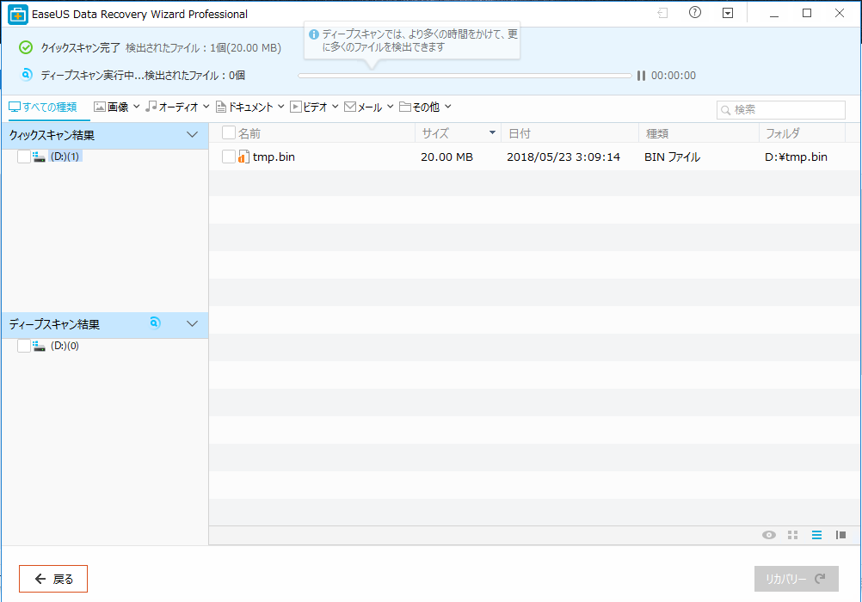Open the 画像 filter dropdown

coord(117,107)
